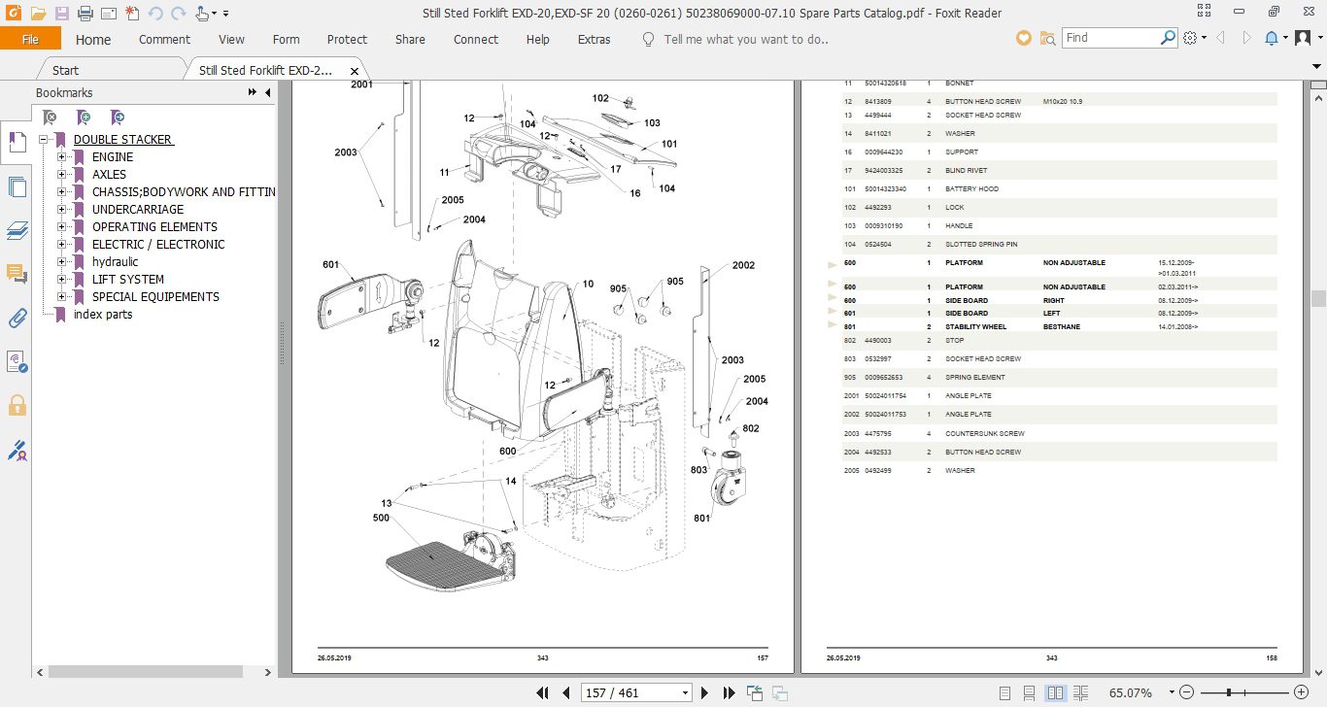Click Tell me what you want to do box
Viewport: 1327px width, 707px height.
click(745, 40)
